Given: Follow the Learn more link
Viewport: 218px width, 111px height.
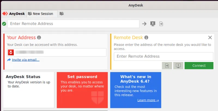Looking at the screenshot, I should point(148,100).
